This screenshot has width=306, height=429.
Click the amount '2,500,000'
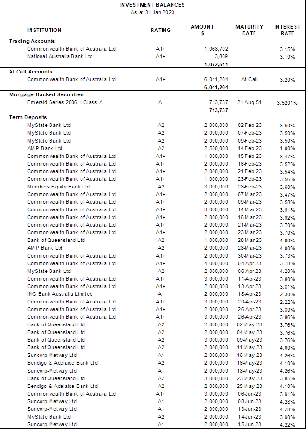pos(216,148)
